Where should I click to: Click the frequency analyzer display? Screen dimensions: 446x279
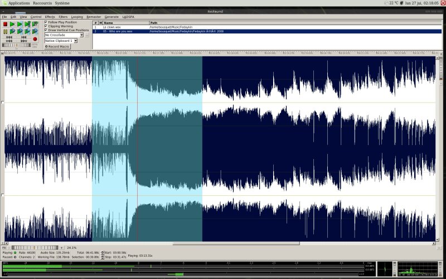click(418, 269)
